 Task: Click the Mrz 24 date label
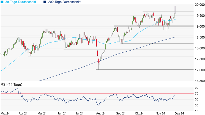click(5, 113)
